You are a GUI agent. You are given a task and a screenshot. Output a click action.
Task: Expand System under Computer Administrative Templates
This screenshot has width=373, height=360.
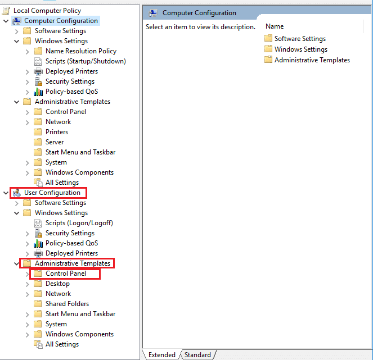click(x=28, y=163)
